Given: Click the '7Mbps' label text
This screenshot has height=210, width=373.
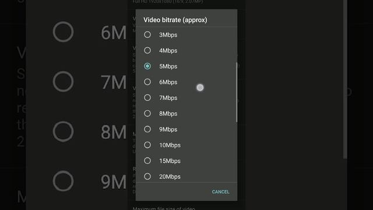Looking at the screenshot, I should click(x=168, y=98).
